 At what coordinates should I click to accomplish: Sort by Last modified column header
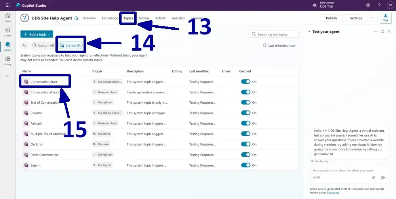click(x=199, y=71)
